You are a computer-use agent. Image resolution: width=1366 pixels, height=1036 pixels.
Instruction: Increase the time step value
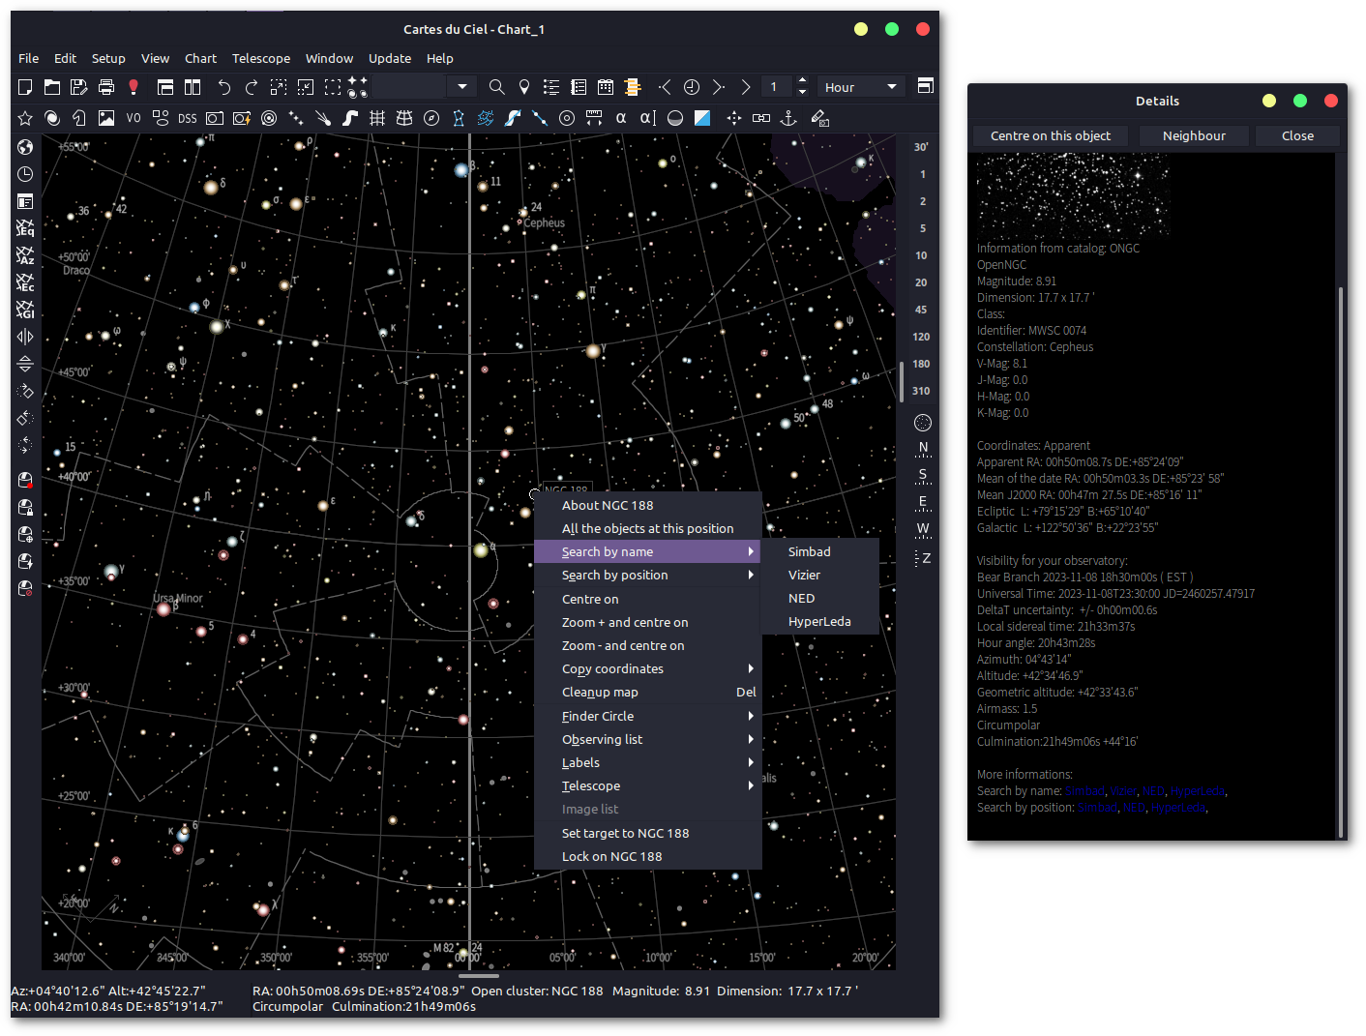[802, 82]
